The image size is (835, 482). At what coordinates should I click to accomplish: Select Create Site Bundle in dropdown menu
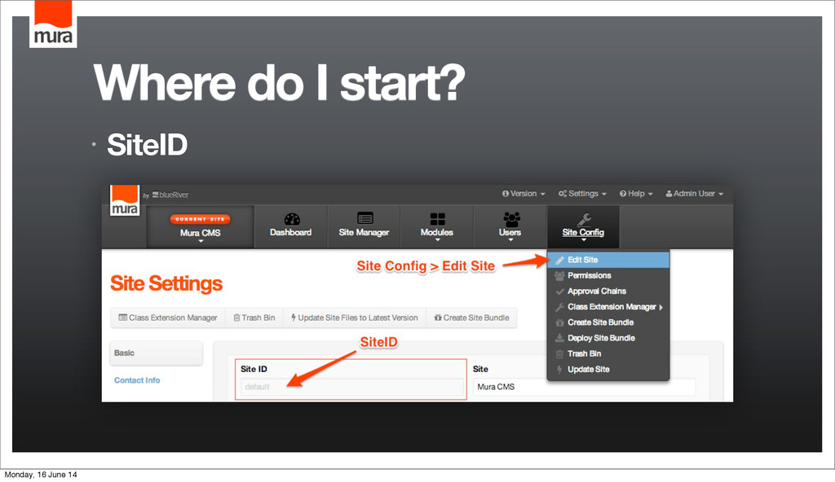click(x=608, y=322)
